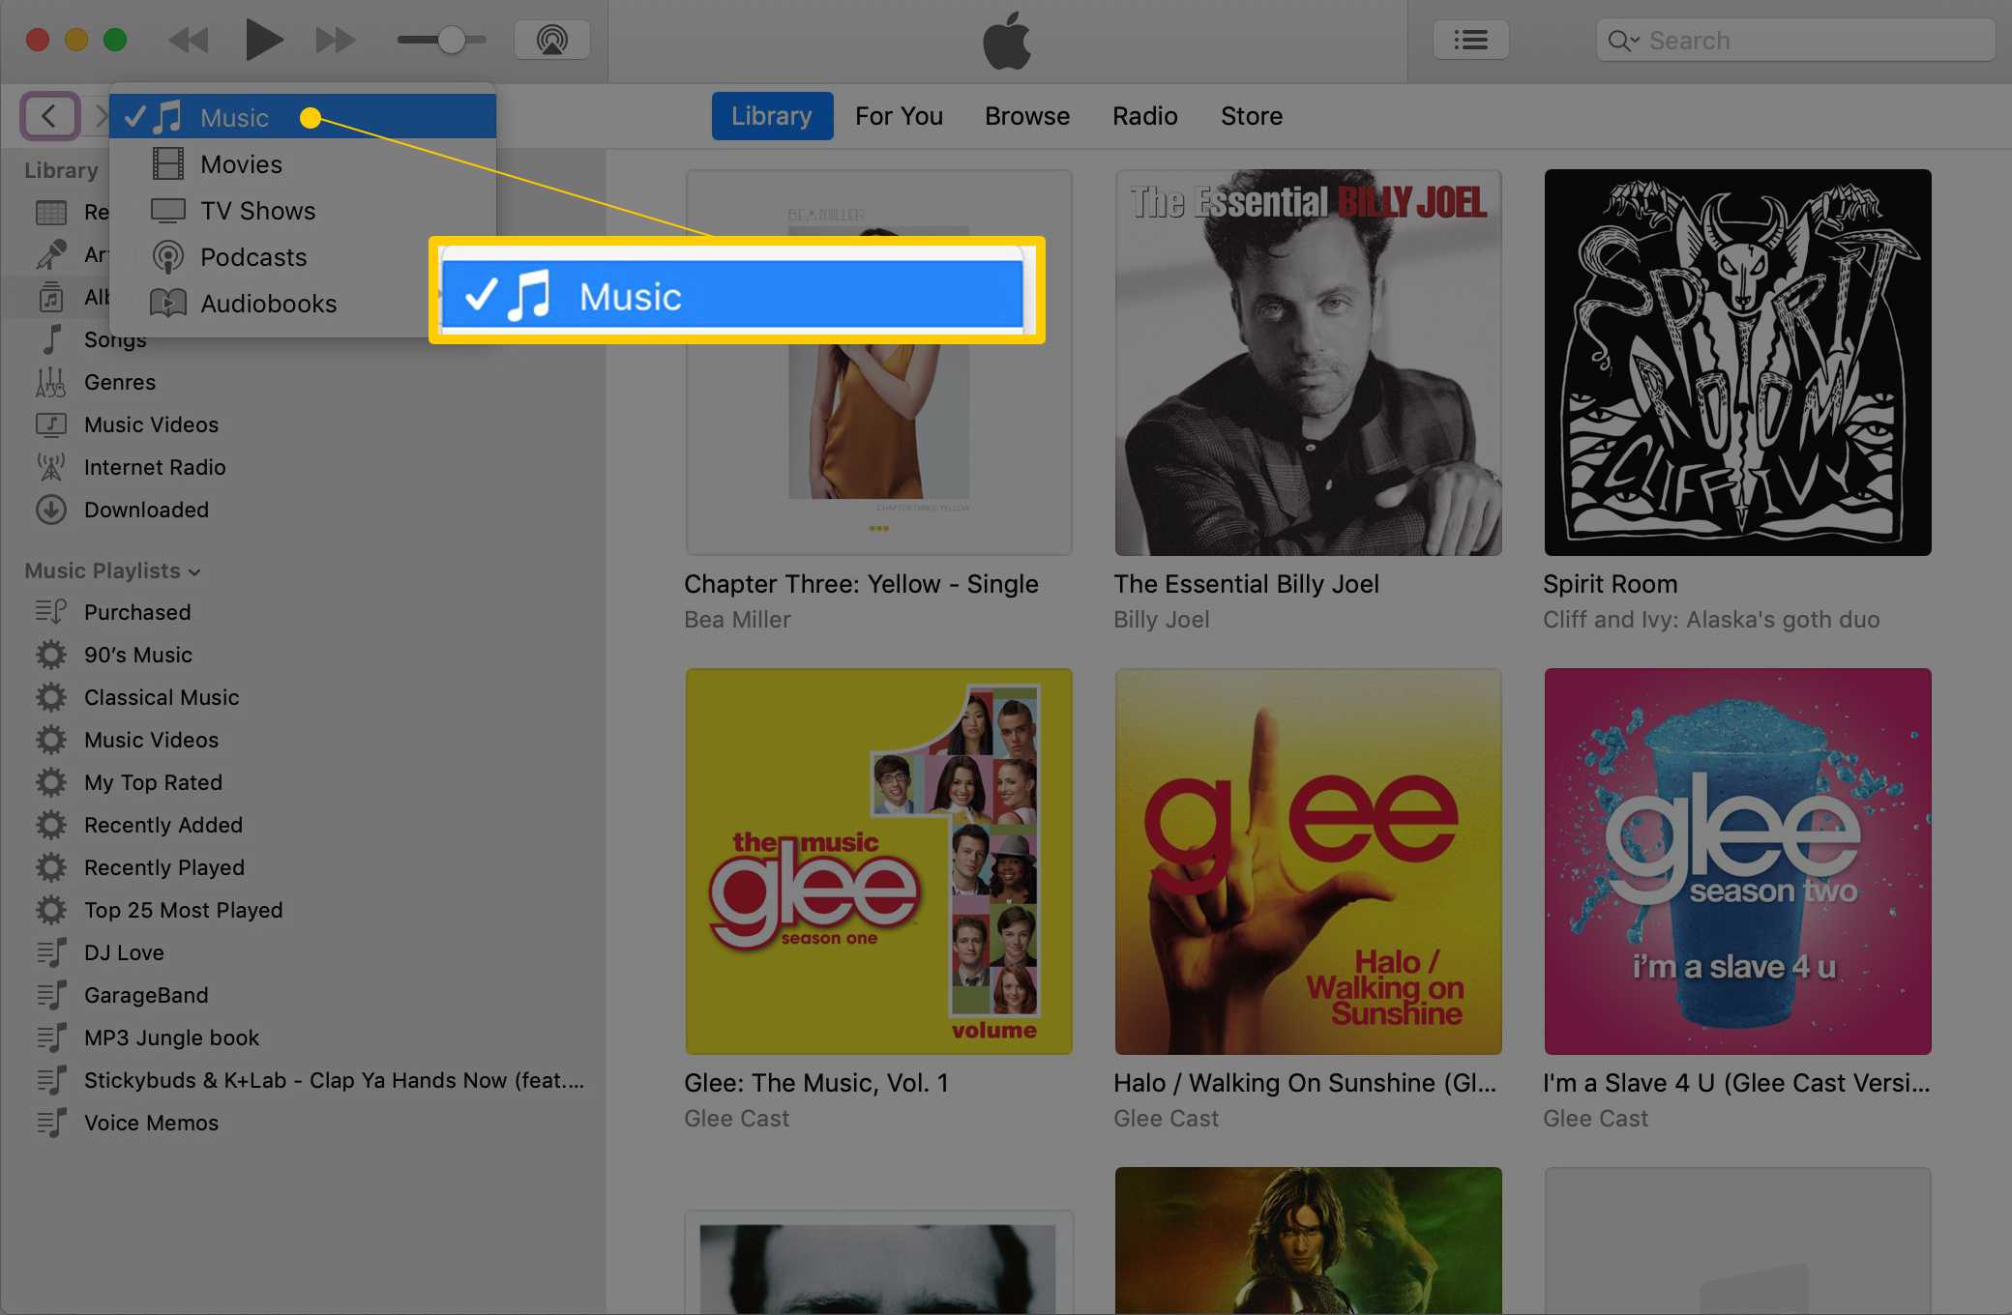Select Genres in the sidebar
Image resolution: width=2012 pixels, height=1315 pixels.
[x=120, y=382]
